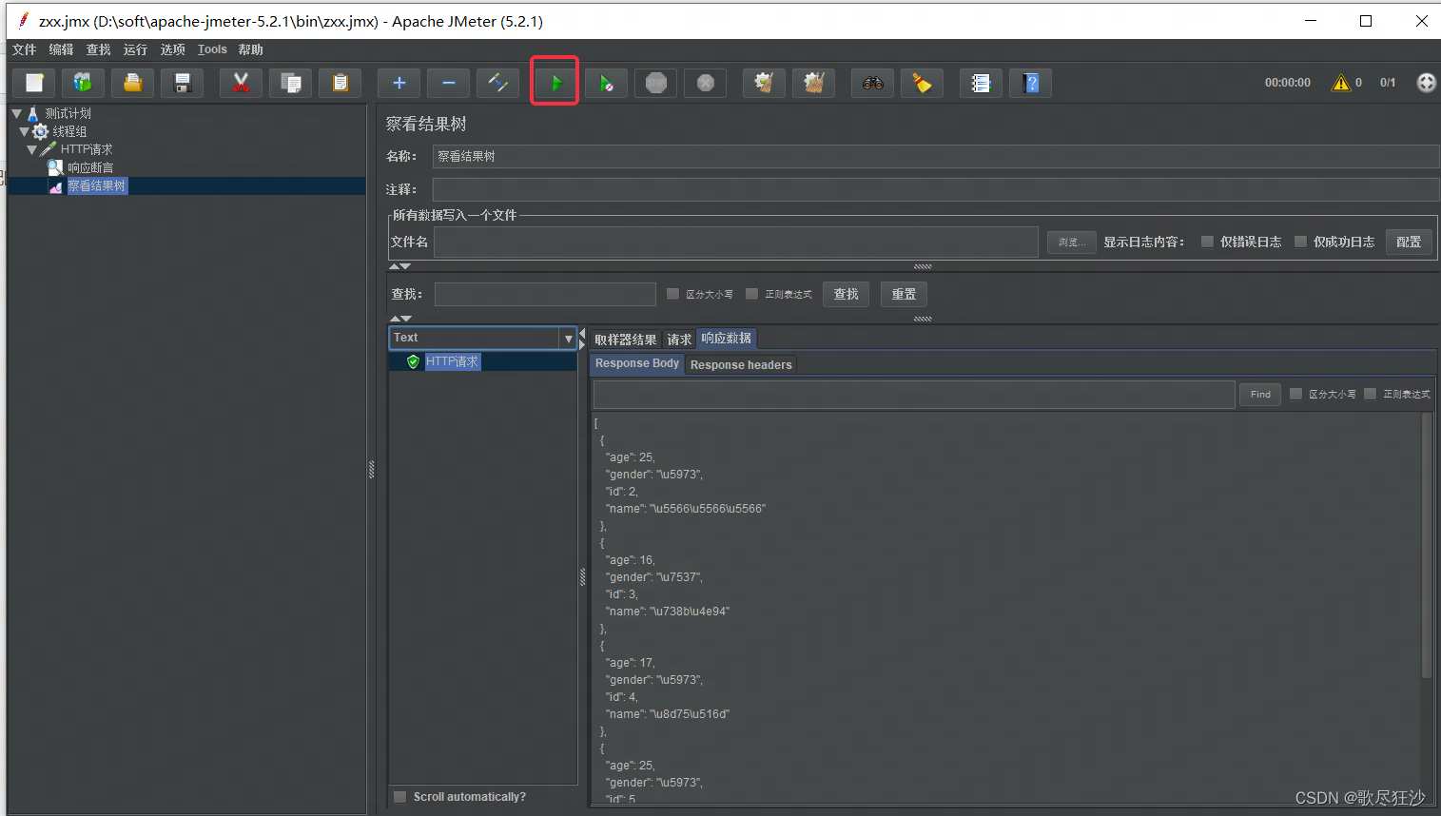Screen dimensions: 1441x816
Task: Open the Function Helper list icon
Action: [981, 83]
